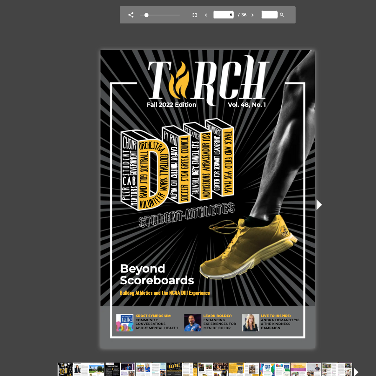Open the thumbnail spread with woman portrait and campus photo

pyautogui.click(x=89, y=369)
